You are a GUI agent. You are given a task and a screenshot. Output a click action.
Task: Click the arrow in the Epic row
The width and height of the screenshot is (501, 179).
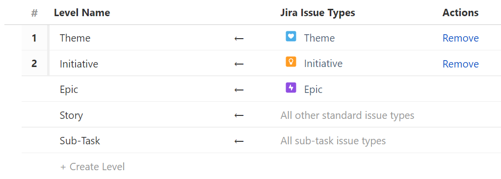click(239, 90)
